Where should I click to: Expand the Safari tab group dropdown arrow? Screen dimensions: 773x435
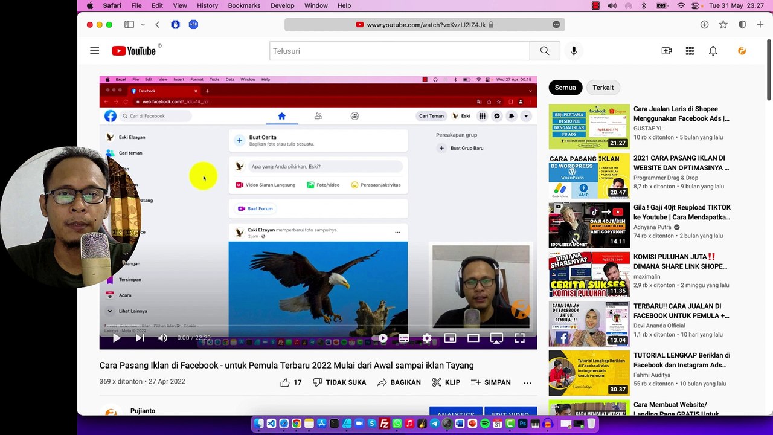143,25
